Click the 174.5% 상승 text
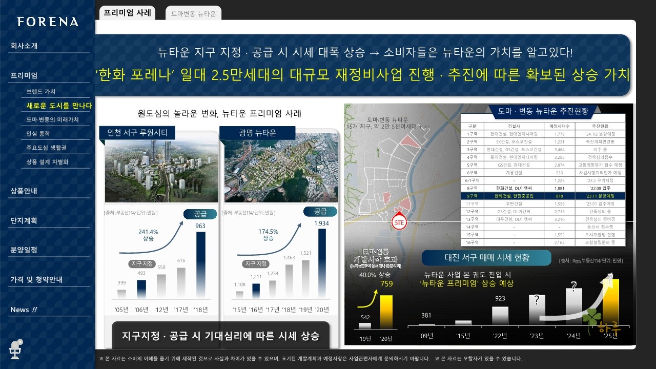The width and height of the screenshot is (656, 369). pyautogui.click(x=269, y=235)
